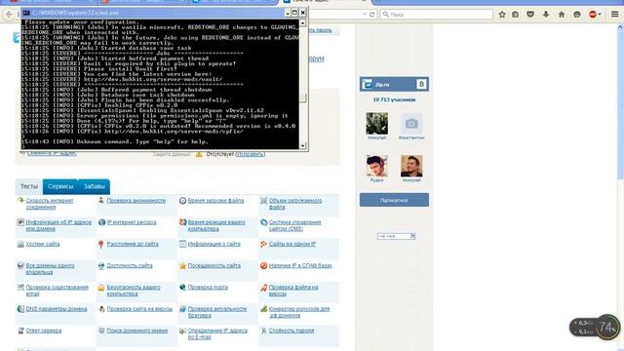624x351 pixels.
Task: Open the 'Проверка существования email' link
Action: 57,291
